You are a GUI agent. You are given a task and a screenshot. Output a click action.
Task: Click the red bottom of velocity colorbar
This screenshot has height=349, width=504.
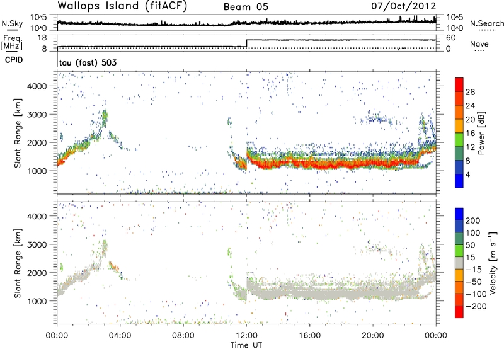[459, 312]
